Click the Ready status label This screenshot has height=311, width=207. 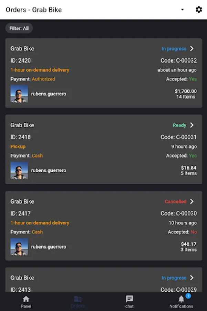point(179,125)
